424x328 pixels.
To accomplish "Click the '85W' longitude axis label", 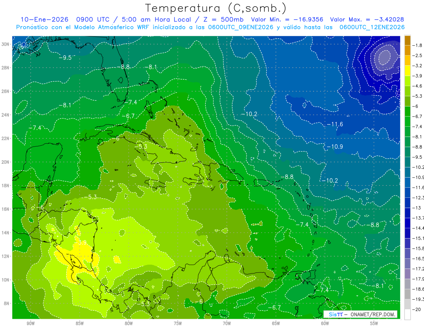I will click(x=79, y=324).
